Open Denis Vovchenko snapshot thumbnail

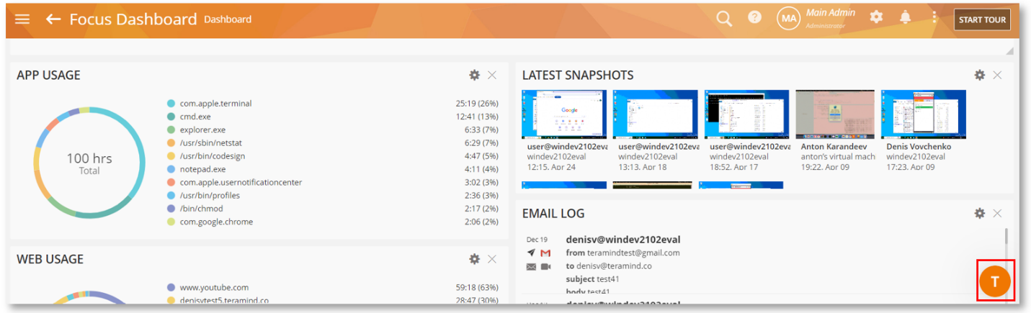[x=923, y=114]
